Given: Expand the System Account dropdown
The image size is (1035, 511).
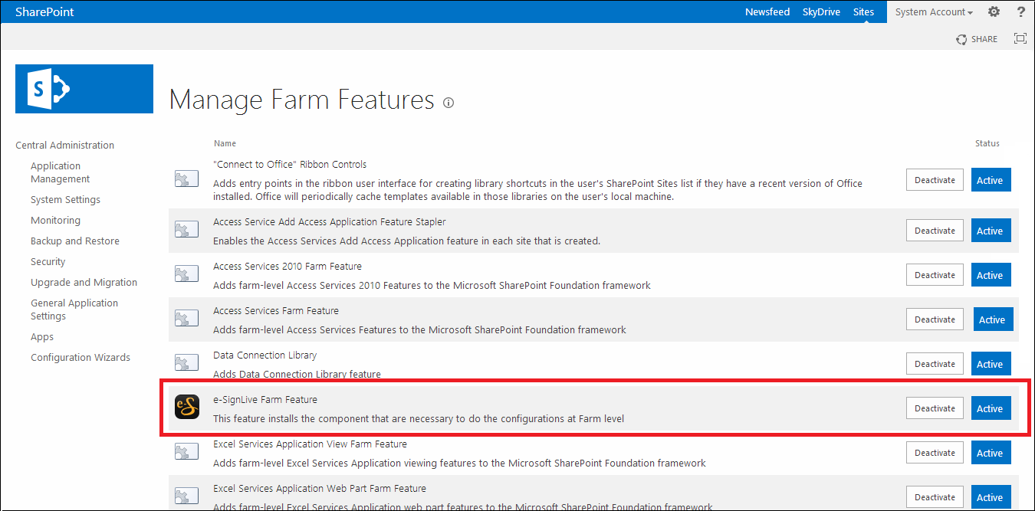Looking at the screenshot, I should 933,11.
